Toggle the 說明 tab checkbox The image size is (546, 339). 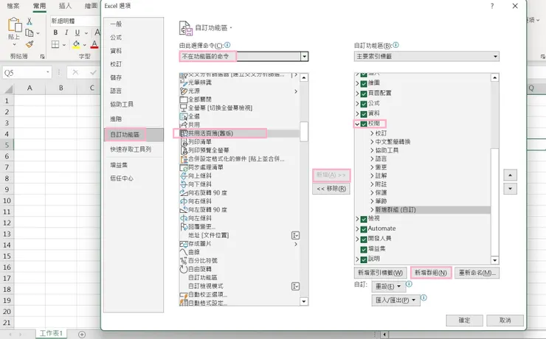[x=364, y=259]
